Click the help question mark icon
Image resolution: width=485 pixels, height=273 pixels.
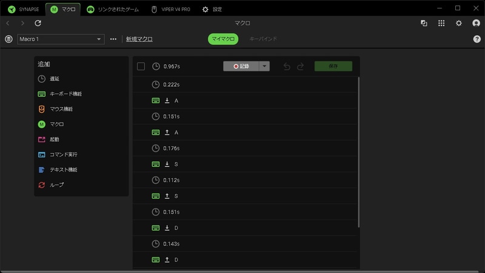click(x=477, y=39)
